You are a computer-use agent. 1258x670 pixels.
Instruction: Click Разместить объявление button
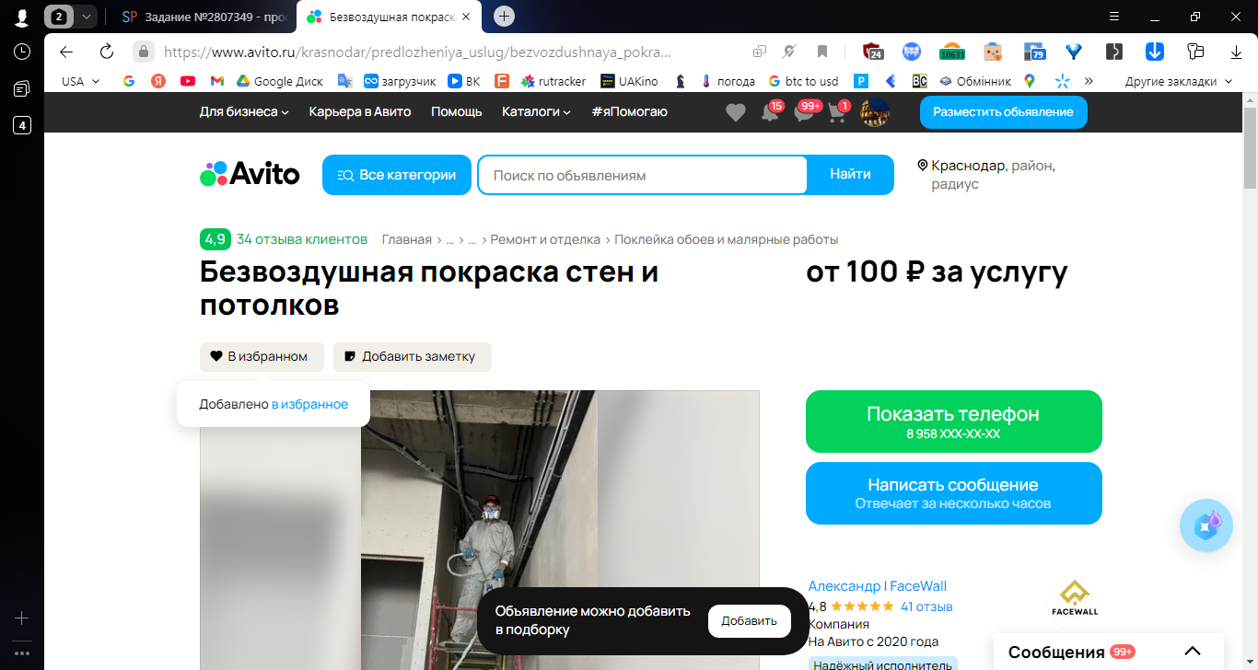pyautogui.click(x=1003, y=112)
